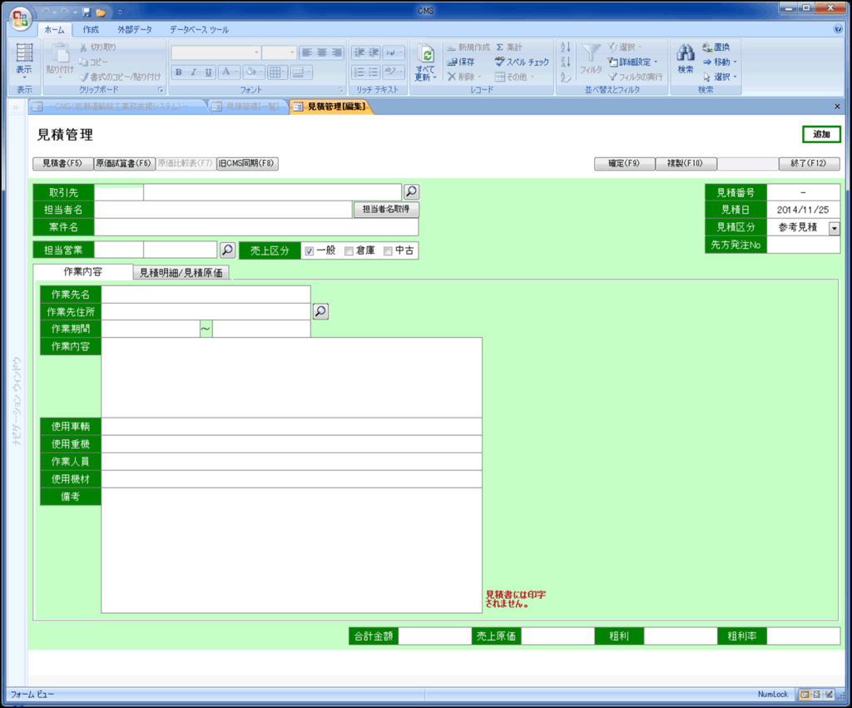Open the 見積区分 dropdown arrow
852x708 pixels.
pos(834,228)
